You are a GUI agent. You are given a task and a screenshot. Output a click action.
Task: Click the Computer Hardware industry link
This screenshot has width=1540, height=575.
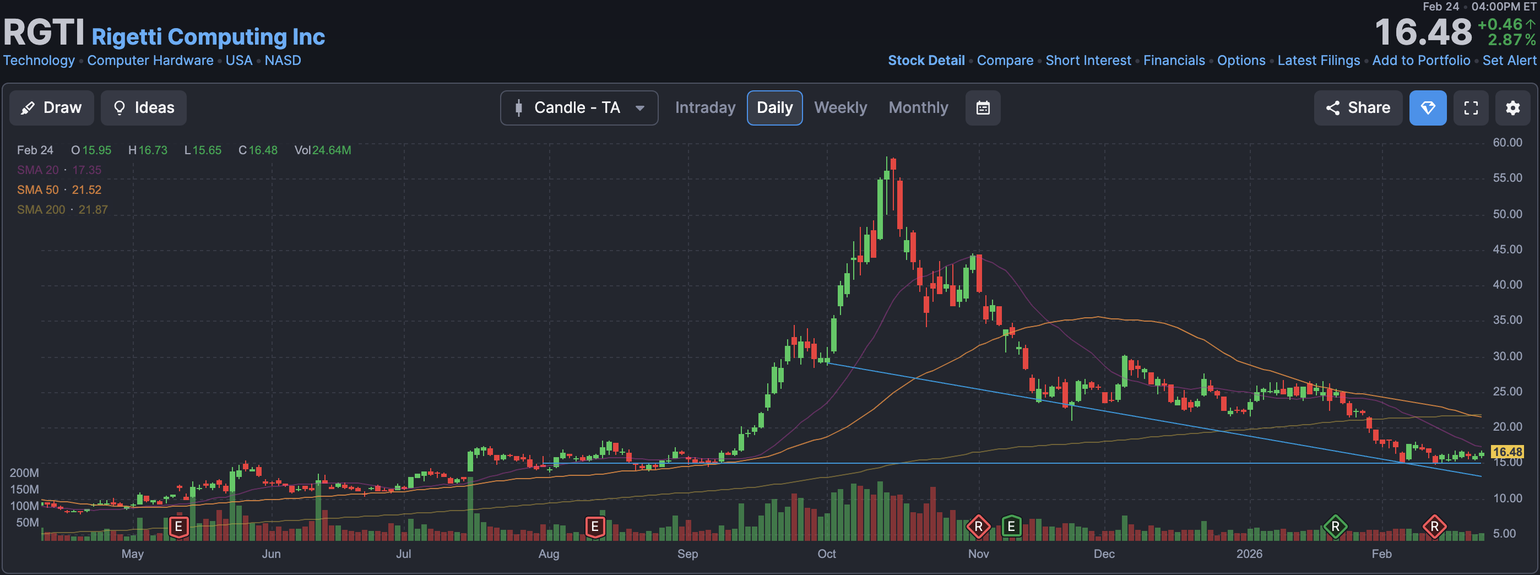coord(150,61)
